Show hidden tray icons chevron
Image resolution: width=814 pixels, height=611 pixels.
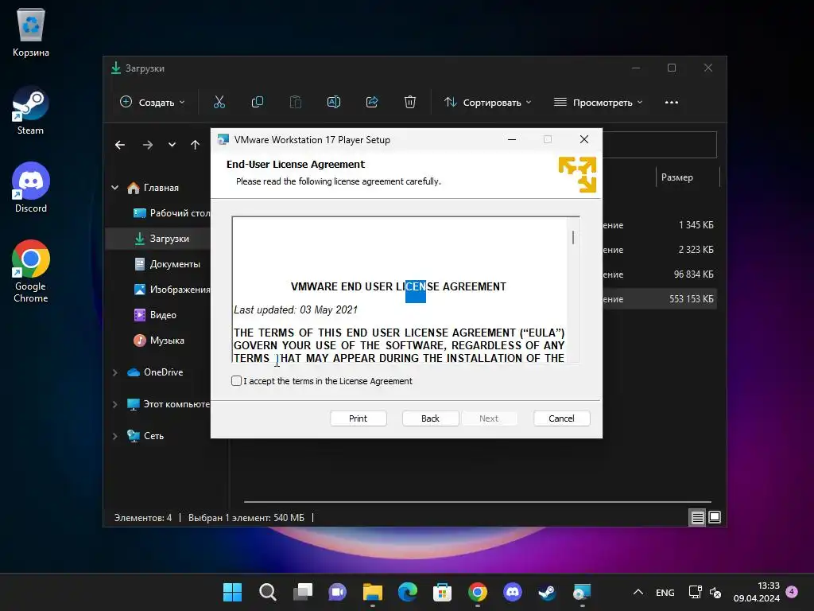click(x=638, y=592)
